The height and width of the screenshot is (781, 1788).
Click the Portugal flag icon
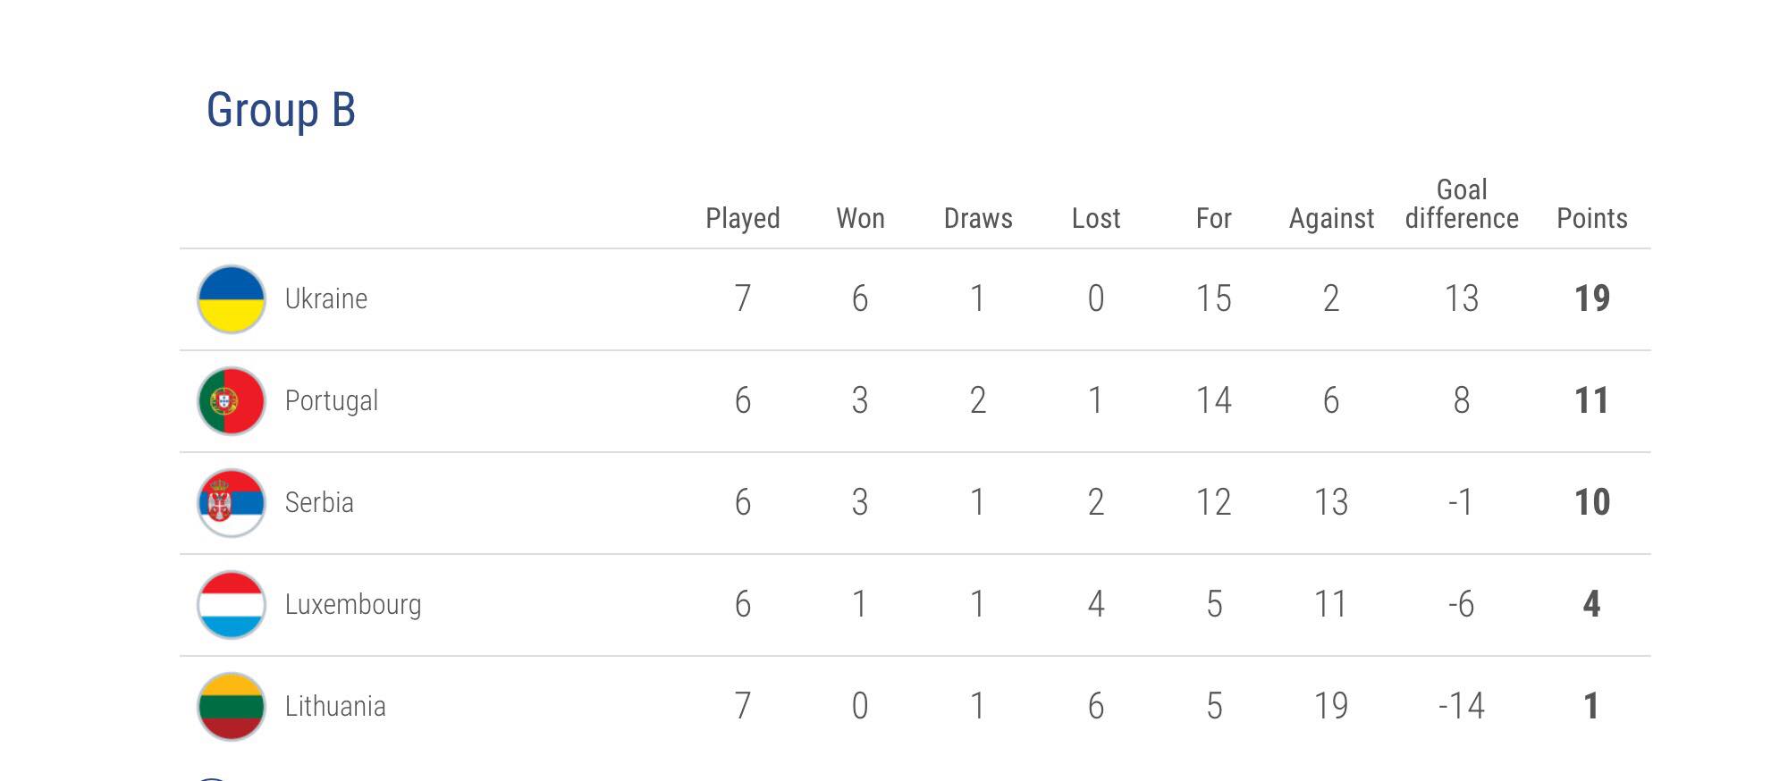(232, 401)
